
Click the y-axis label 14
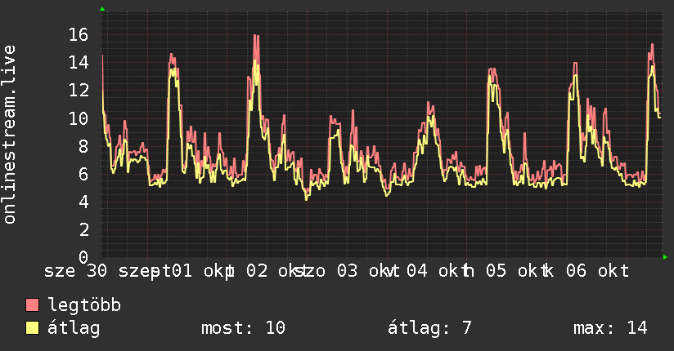tap(79, 63)
